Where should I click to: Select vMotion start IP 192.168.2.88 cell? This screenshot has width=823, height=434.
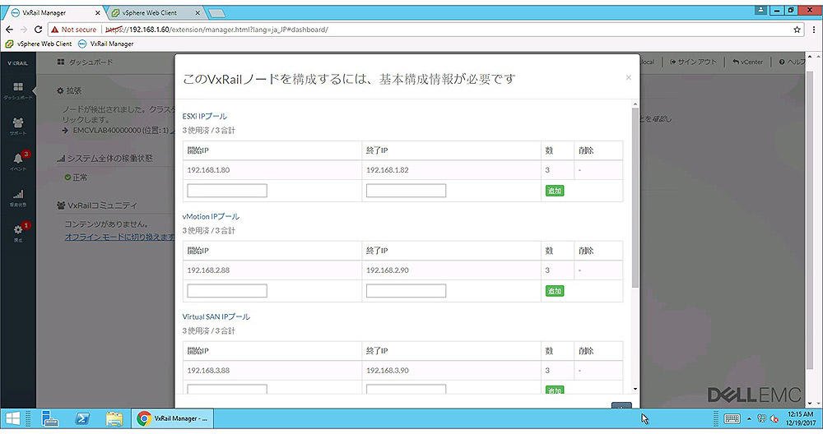(x=272, y=270)
